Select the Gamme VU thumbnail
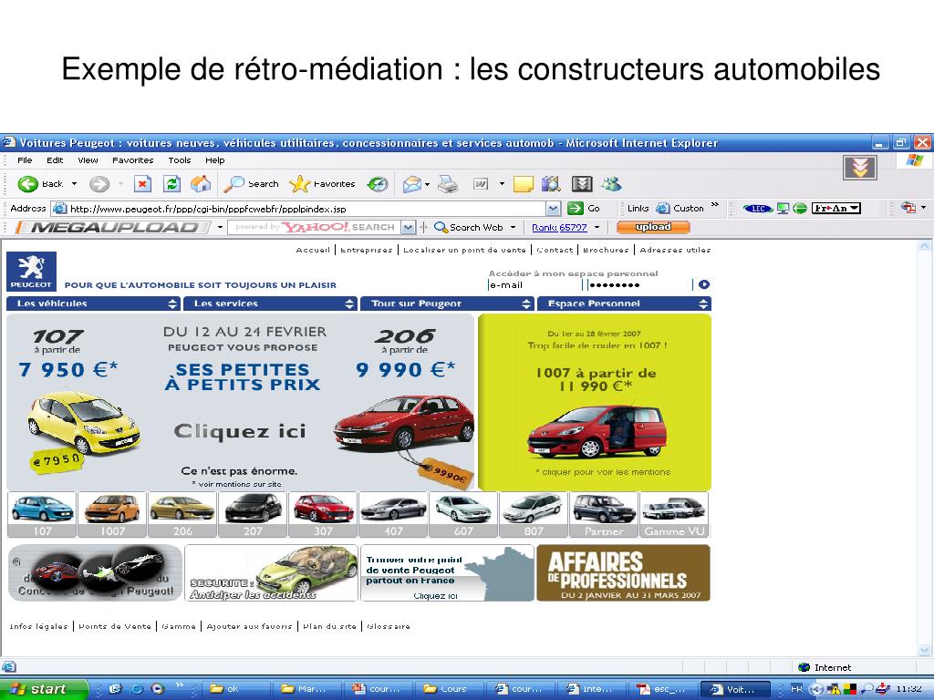The height and width of the screenshot is (700, 934). tap(674, 515)
